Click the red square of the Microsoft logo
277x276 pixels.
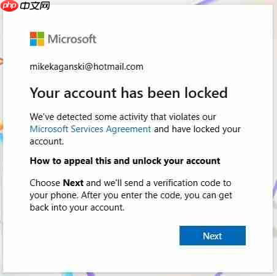(x=33, y=35)
